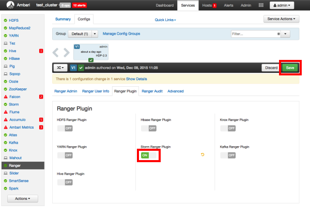Go to Dashboard in top navigation

[165, 5]
